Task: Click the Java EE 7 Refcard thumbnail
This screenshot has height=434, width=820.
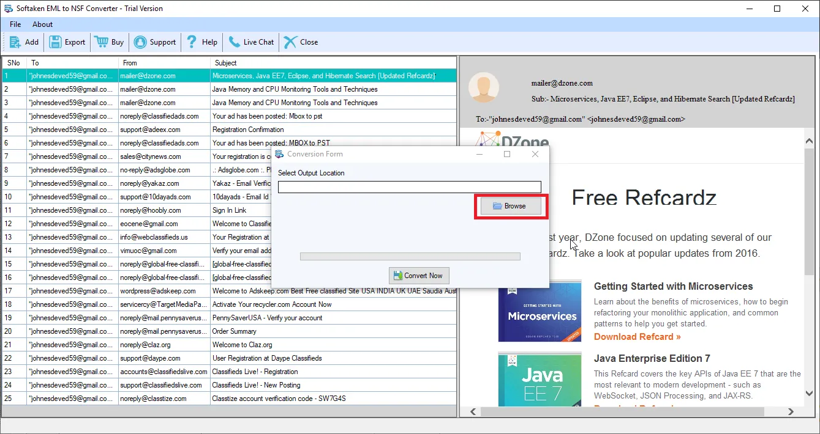Action: [540, 378]
